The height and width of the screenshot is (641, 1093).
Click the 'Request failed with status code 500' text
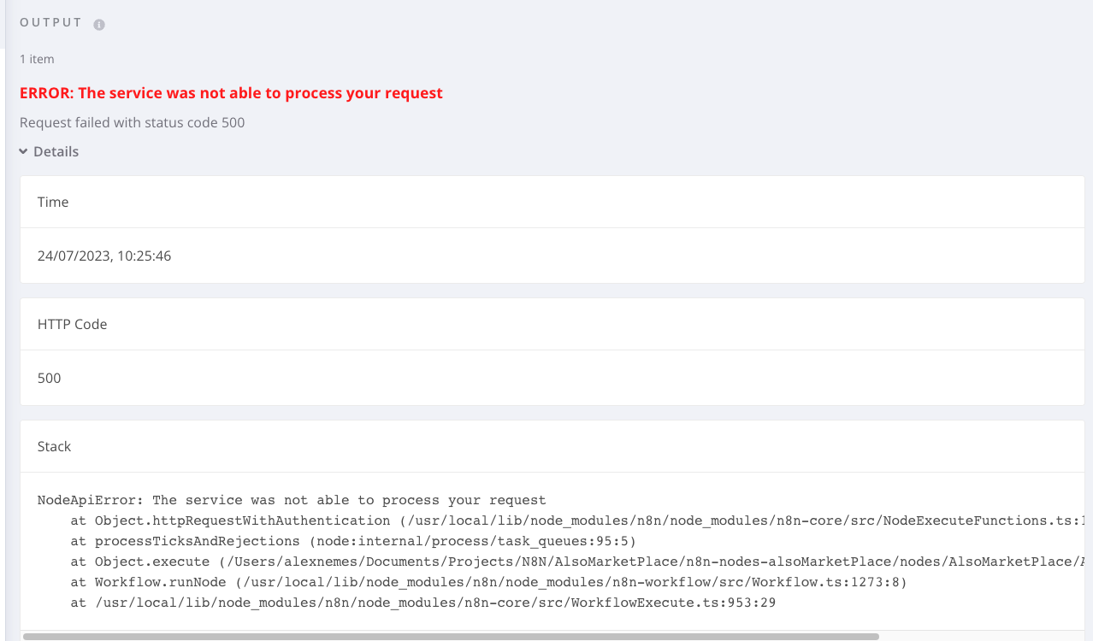click(133, 122)
